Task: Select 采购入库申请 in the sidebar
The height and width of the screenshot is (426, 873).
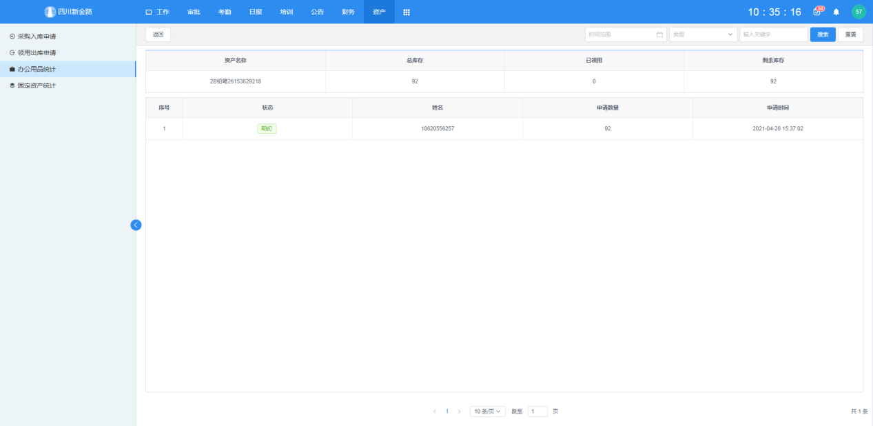Action: 37,36
